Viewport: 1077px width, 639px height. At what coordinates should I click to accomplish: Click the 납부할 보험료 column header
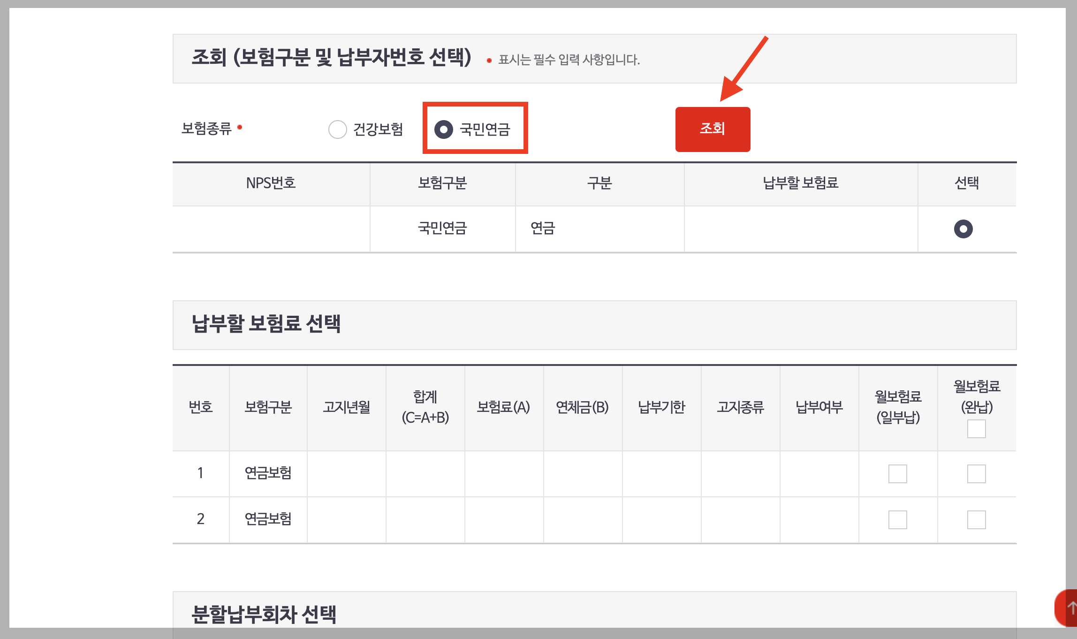[800, 183]
